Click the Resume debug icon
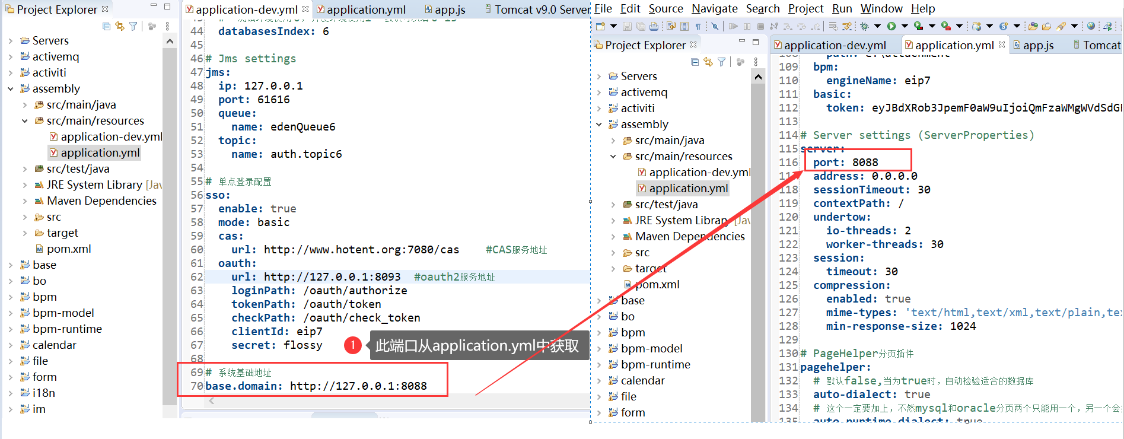 pyautogui.click(x=733, y=26)
